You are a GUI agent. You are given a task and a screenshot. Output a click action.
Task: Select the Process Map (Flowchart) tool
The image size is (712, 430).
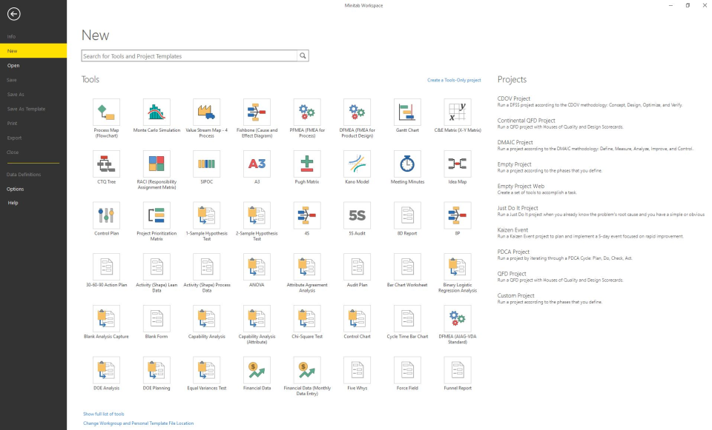click(x=106, y=113)
